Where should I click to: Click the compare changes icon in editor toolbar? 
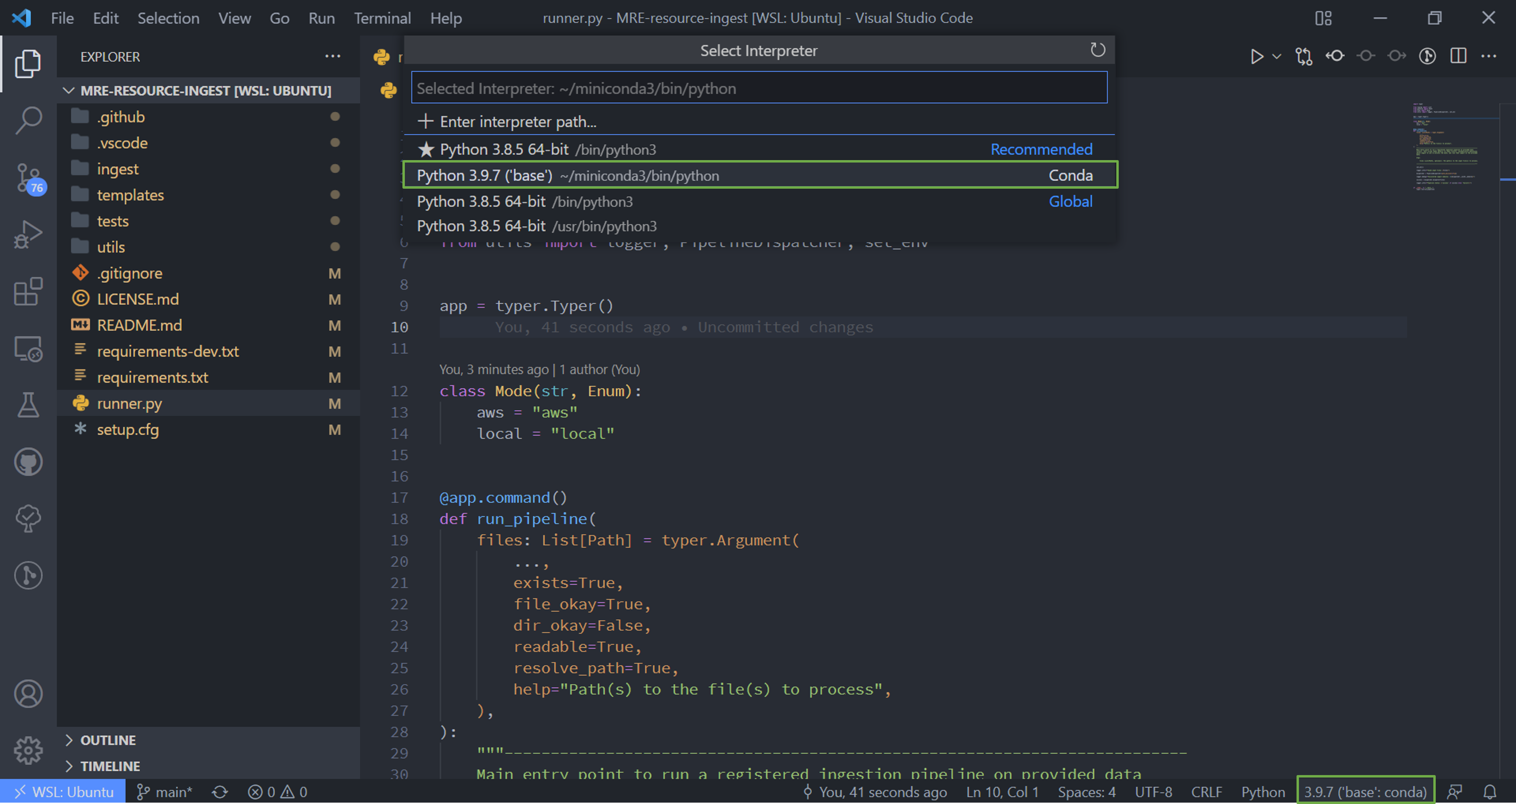[1304, 56]
